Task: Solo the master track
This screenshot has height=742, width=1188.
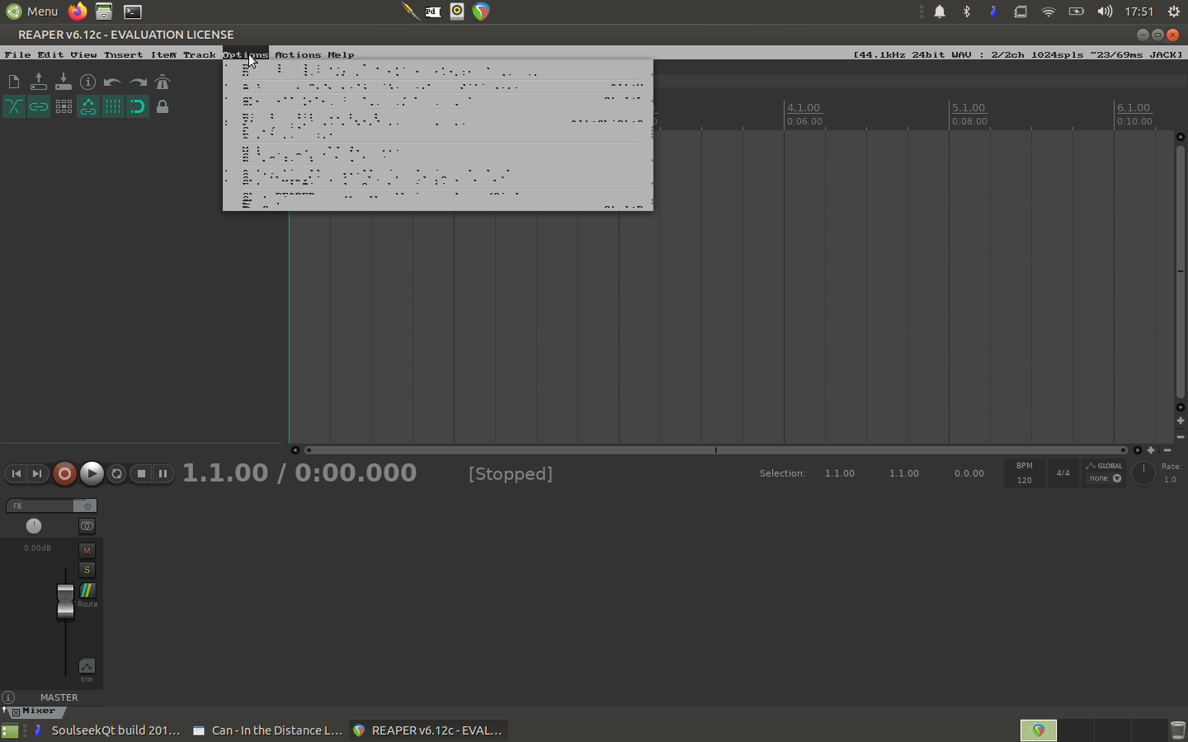Action: coord(87,570)
